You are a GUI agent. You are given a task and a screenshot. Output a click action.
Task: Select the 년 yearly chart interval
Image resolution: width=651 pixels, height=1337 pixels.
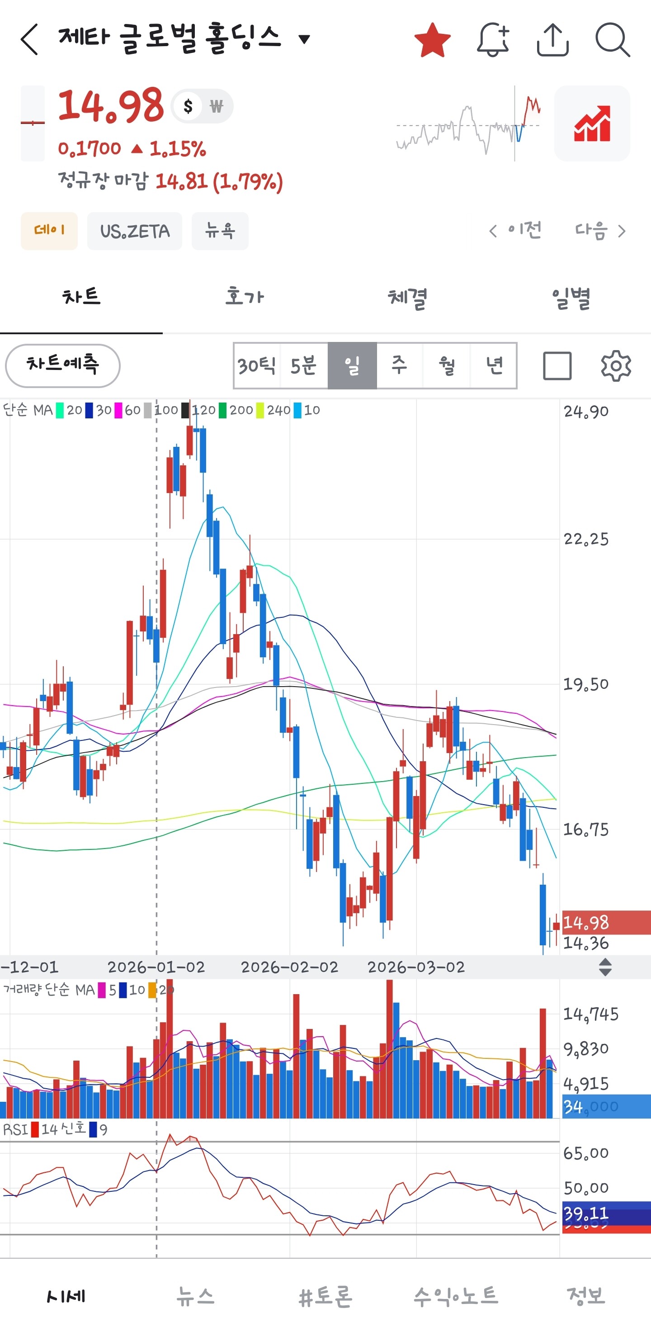tap(494, 365)
